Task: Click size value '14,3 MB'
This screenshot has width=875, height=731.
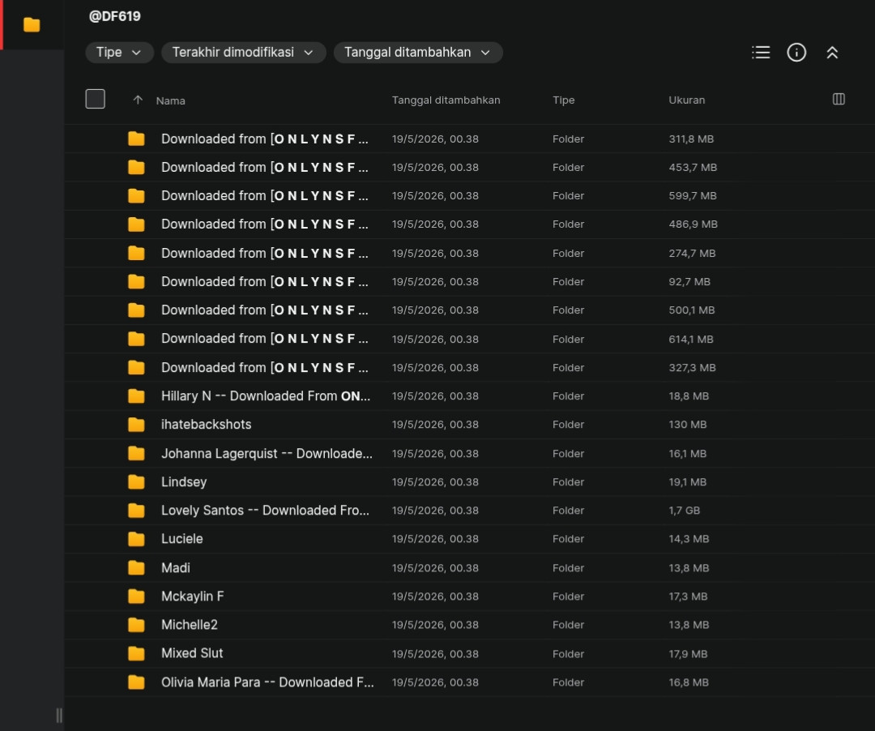Action: pos(689,538)
